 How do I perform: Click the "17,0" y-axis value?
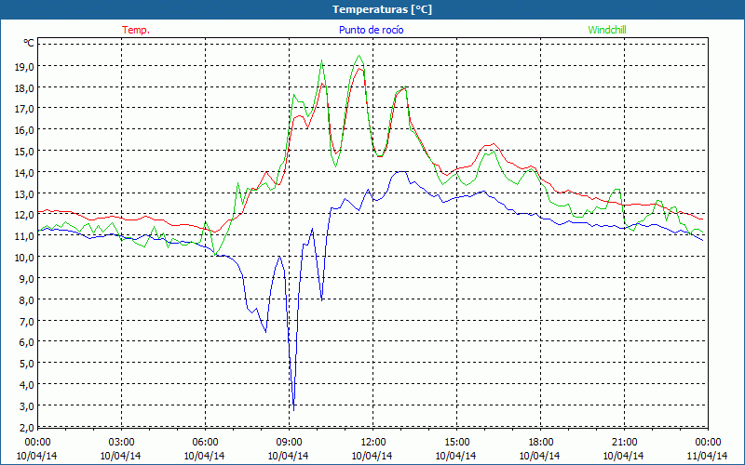pyautogui.click(x=24, y=109)
